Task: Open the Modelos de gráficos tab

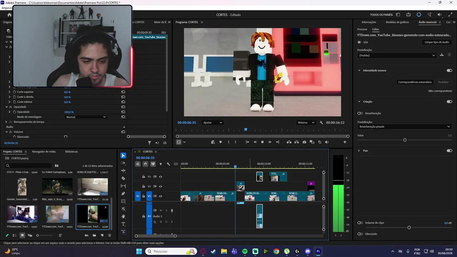Action: (x=397, y=22)
